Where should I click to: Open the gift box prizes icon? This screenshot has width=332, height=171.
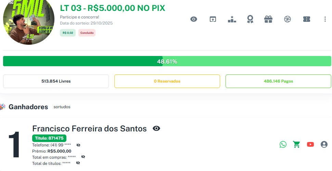click(268, 19)
